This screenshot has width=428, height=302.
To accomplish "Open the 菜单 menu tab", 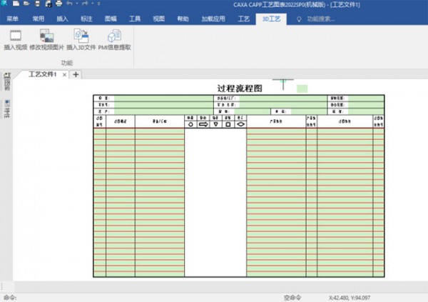I will click(13, 19).
